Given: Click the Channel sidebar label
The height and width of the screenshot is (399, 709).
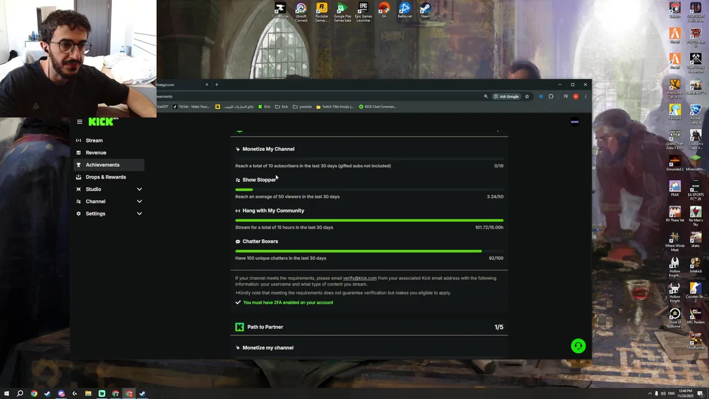Looking at the screenshot, I should pos(95,201).
